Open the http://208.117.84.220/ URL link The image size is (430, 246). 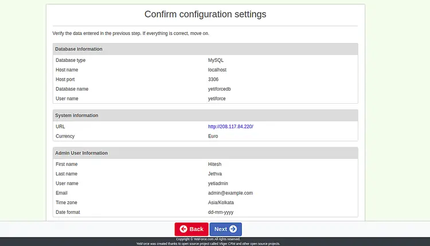(x=230, y=126)
